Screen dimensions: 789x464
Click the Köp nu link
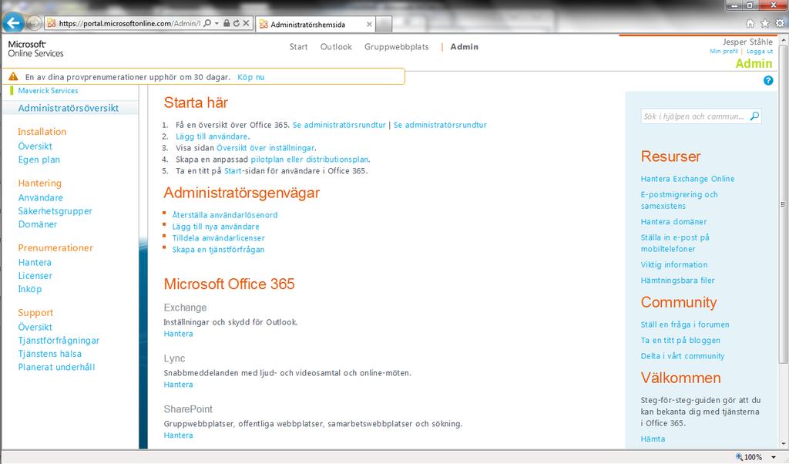pyautogui.click(x=251, y=77)
